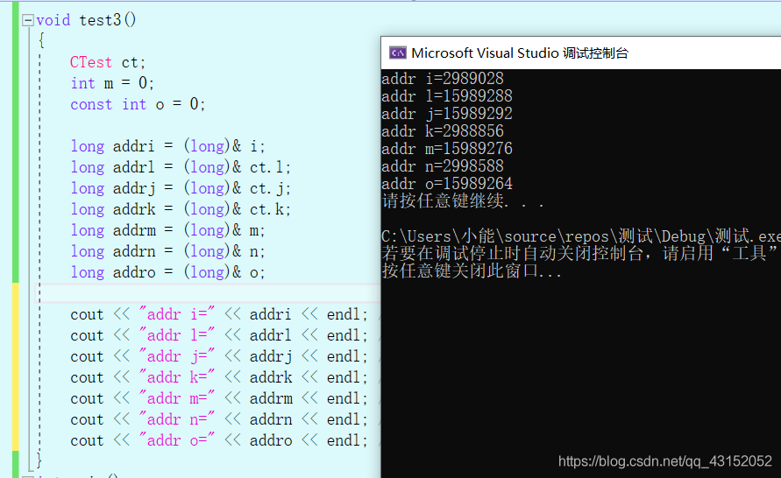The height and width of the screenshot is (478, 781).
Task: Click the 'void test3()' function header
Action: click(x=86, y=20)
